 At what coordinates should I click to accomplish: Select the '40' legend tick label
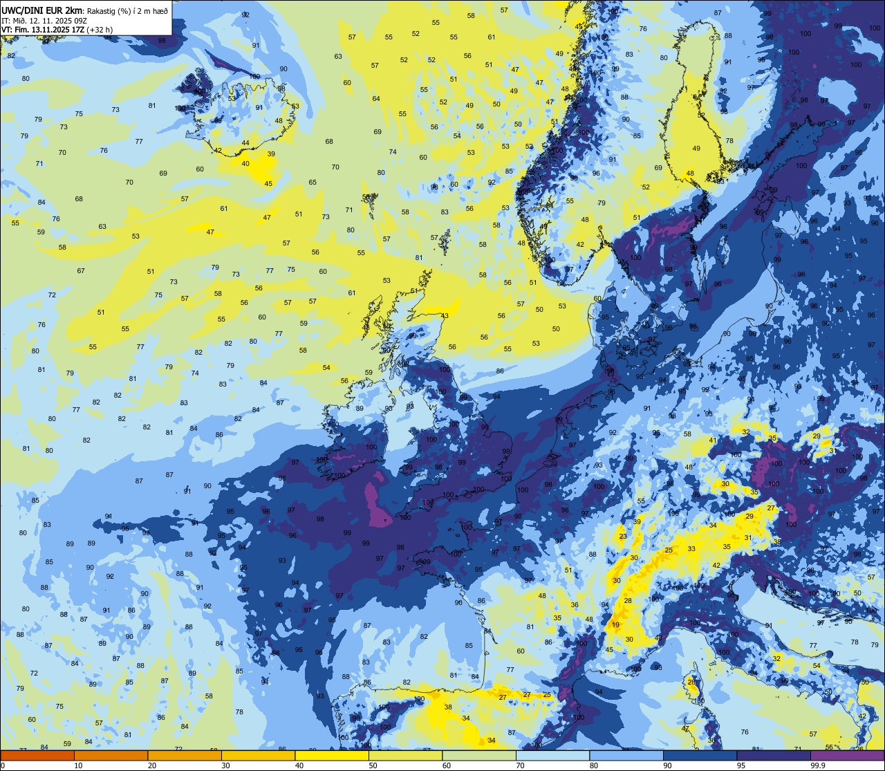299,765
